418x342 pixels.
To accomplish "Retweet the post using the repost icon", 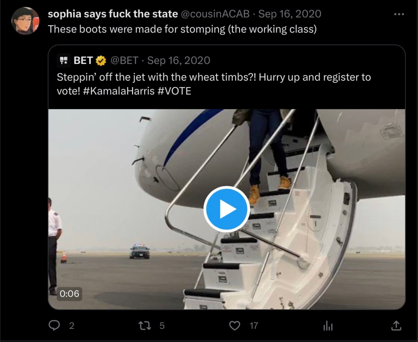I will [x=143, y=325].
